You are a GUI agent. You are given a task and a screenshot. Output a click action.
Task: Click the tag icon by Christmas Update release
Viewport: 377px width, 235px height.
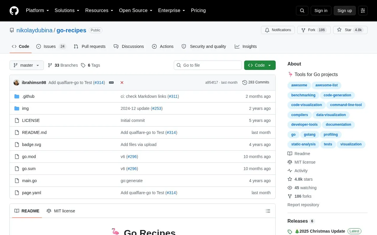[290, 231]
